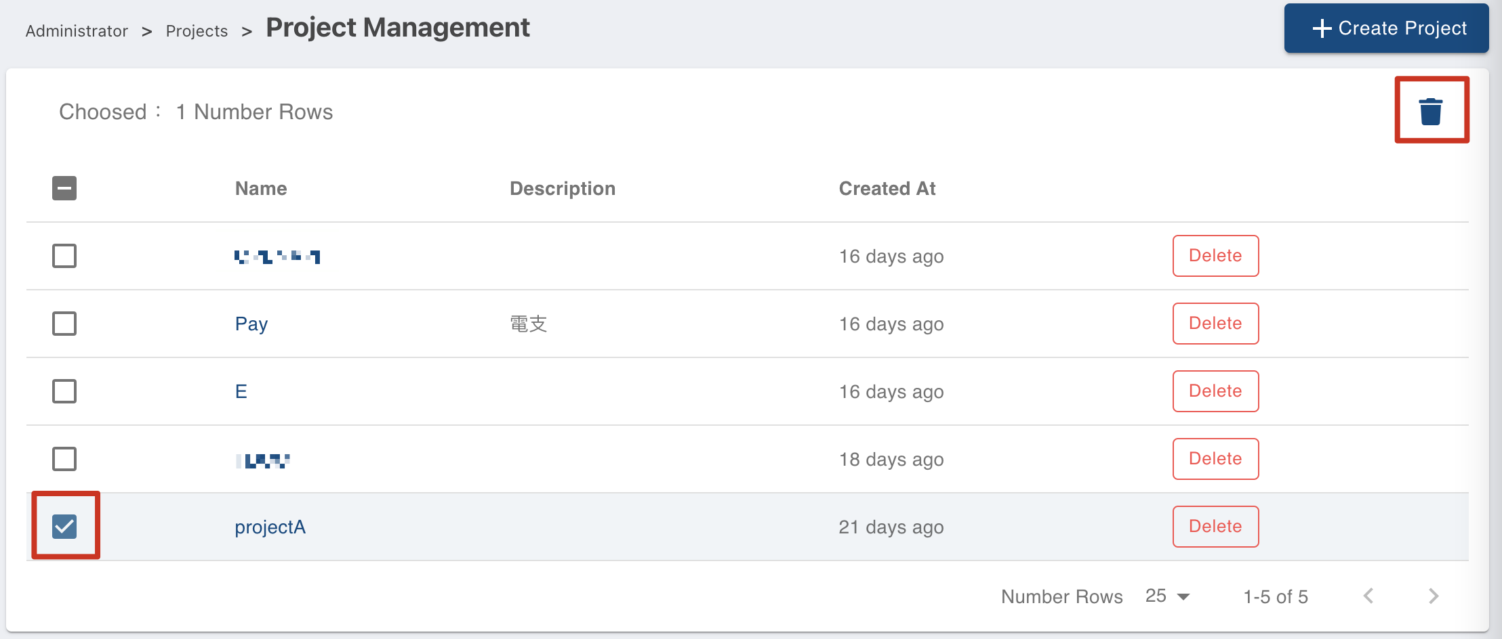This screenshot has width=1502, height=639.
Task: Delete project E
Action: click(x=1215, y=391)
